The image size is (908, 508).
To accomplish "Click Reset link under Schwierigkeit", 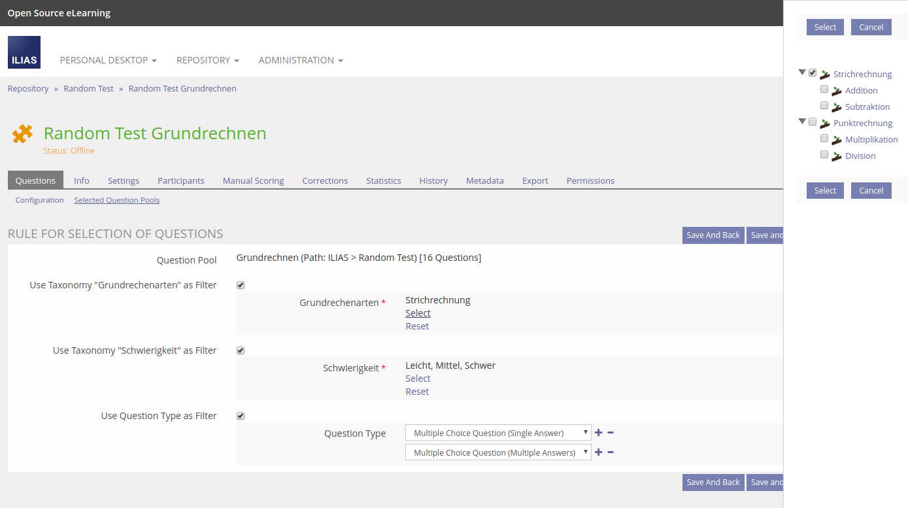I will coord(417,392).
